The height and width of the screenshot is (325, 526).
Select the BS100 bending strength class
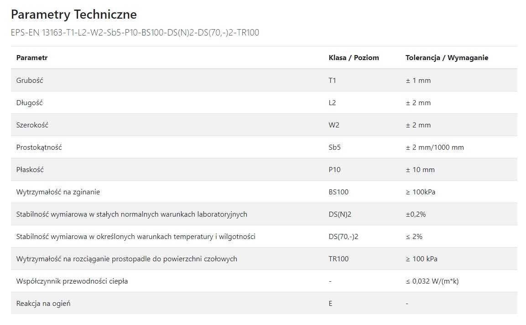339,192
